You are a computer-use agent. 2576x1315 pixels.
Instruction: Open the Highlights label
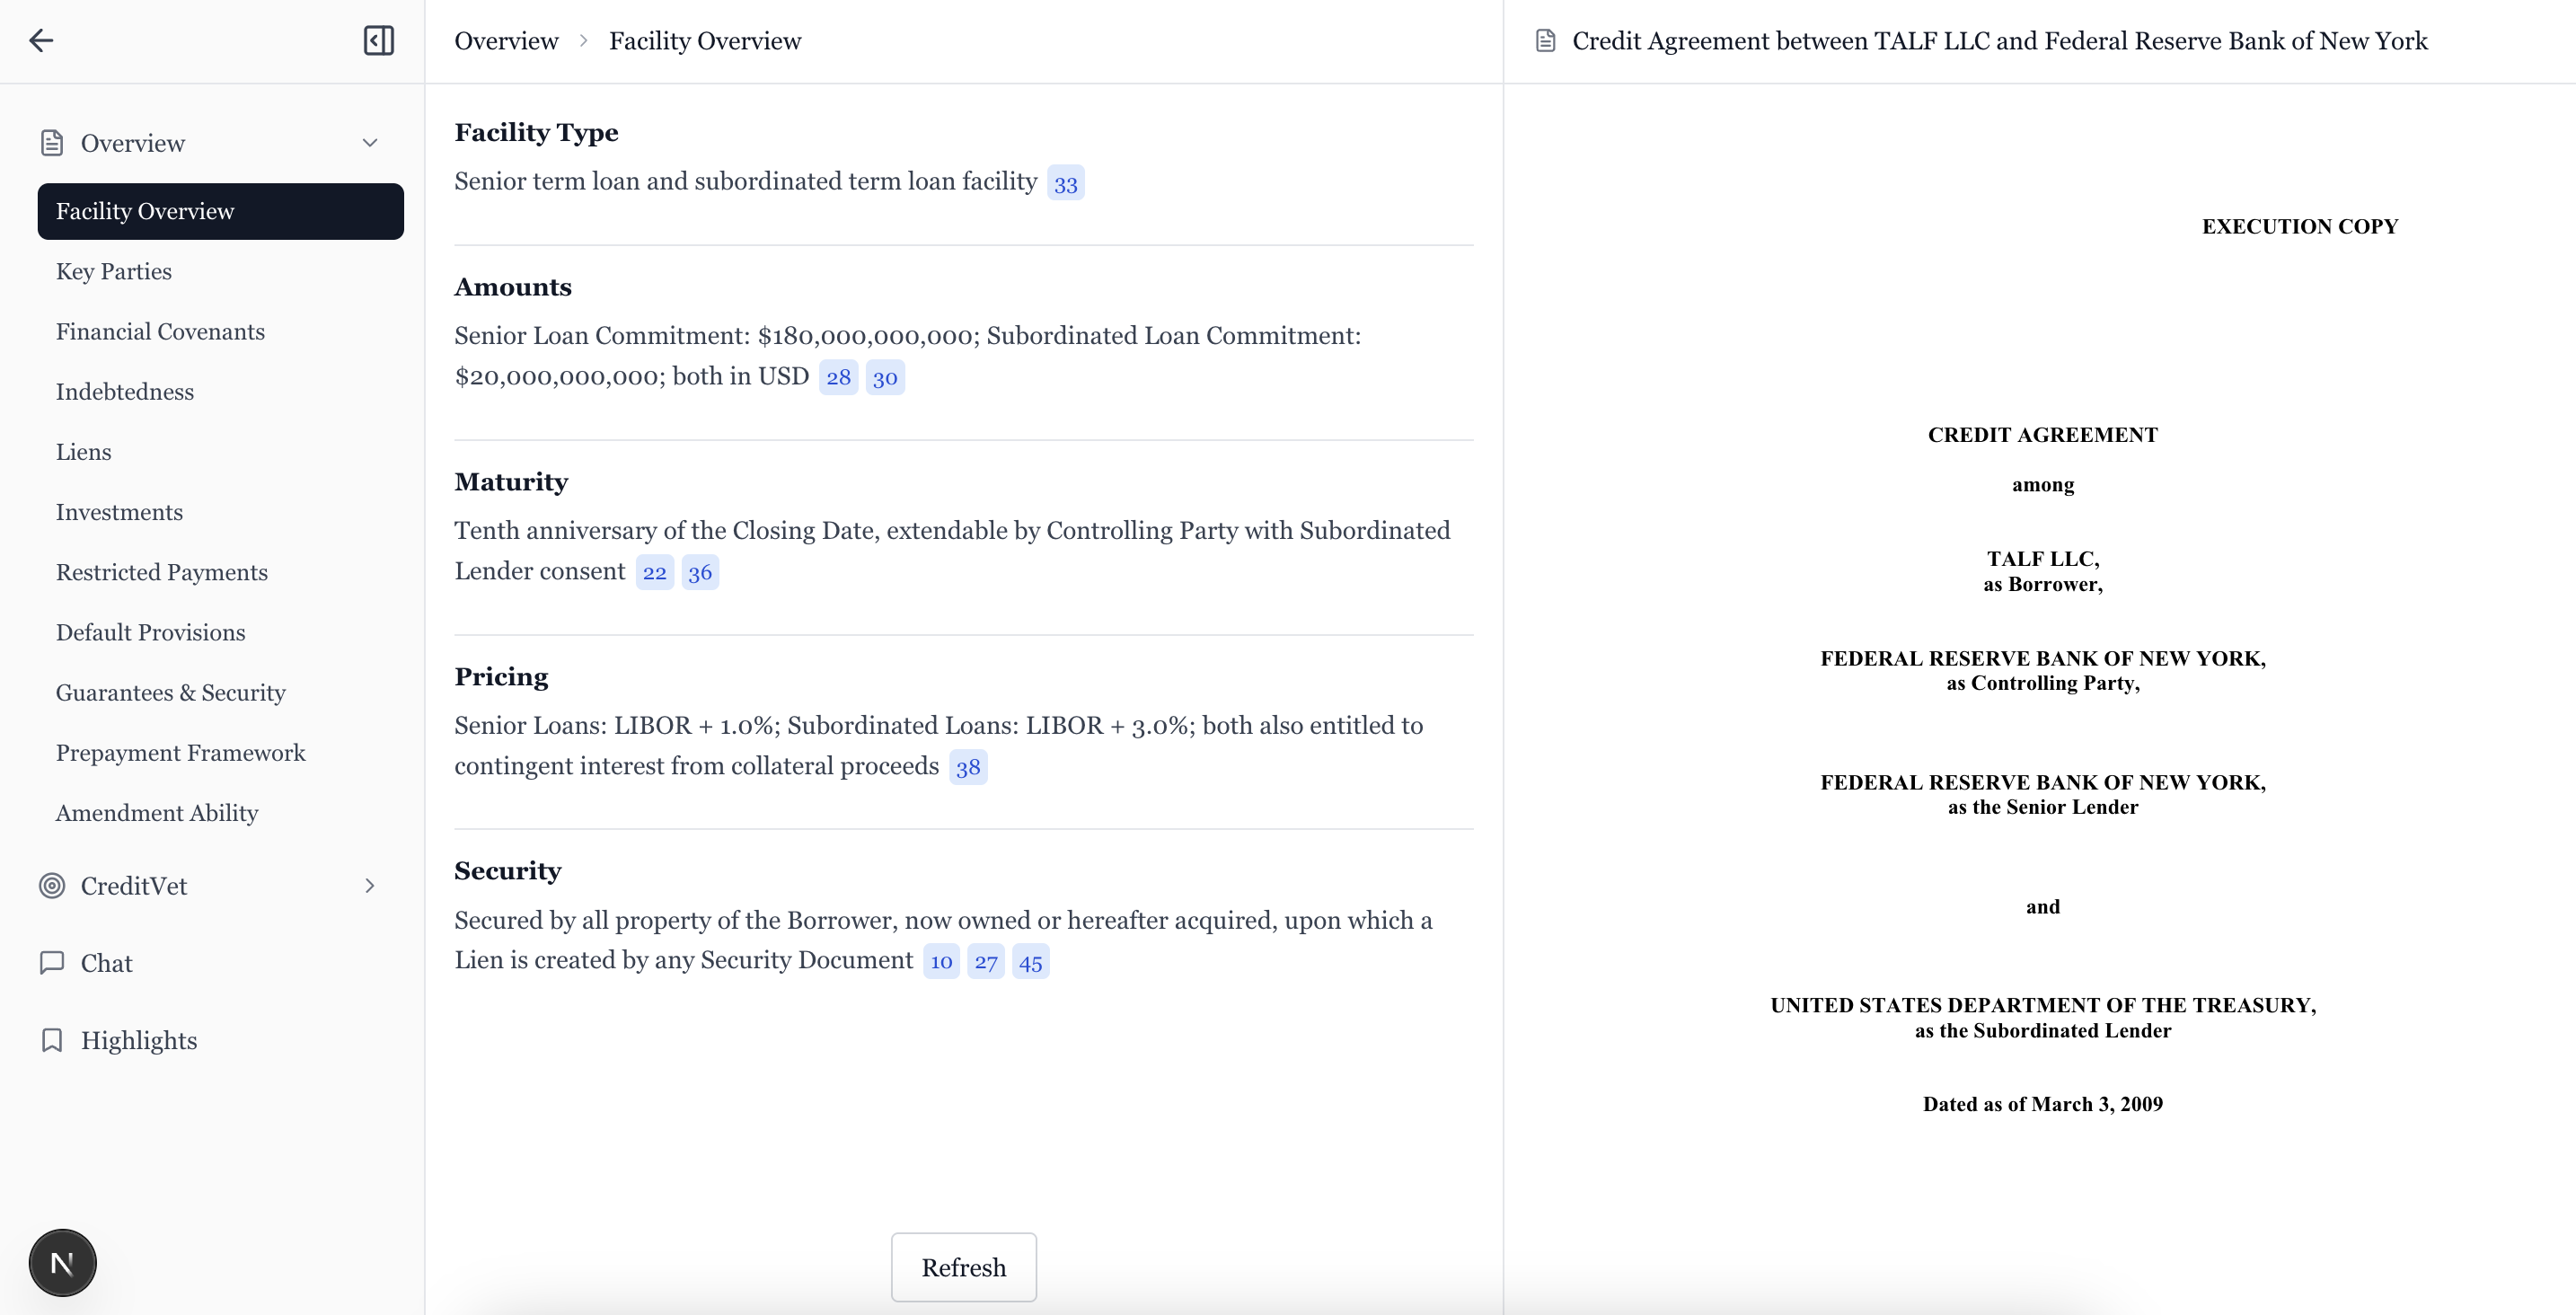[x=139, y=1040]
